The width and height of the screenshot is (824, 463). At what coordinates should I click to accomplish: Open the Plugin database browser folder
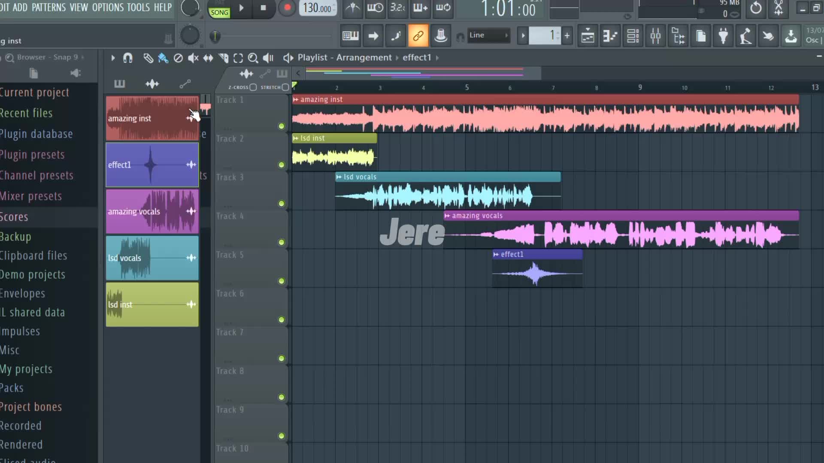36,134
